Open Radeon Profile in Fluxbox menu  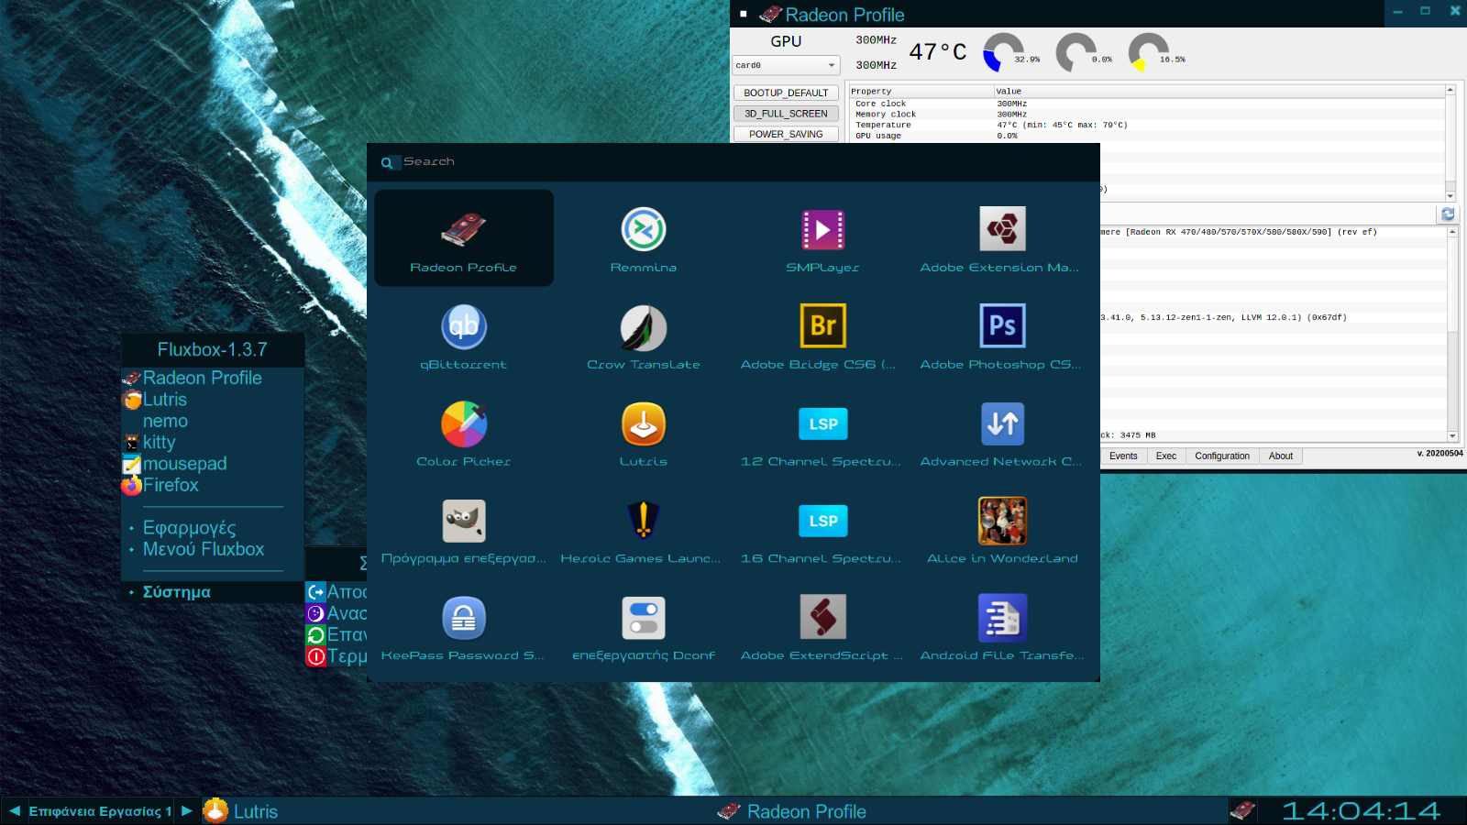(213, 378)
